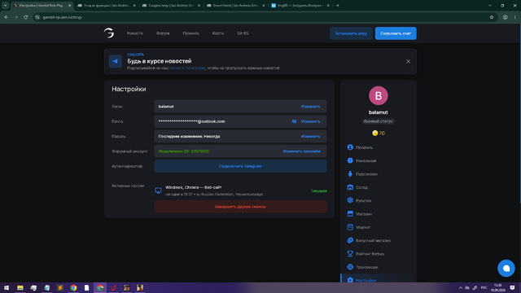Open Настройки in sidebar
Image resolution: width=521 pixels, height=293 pixels.
[x=378, y=279]
